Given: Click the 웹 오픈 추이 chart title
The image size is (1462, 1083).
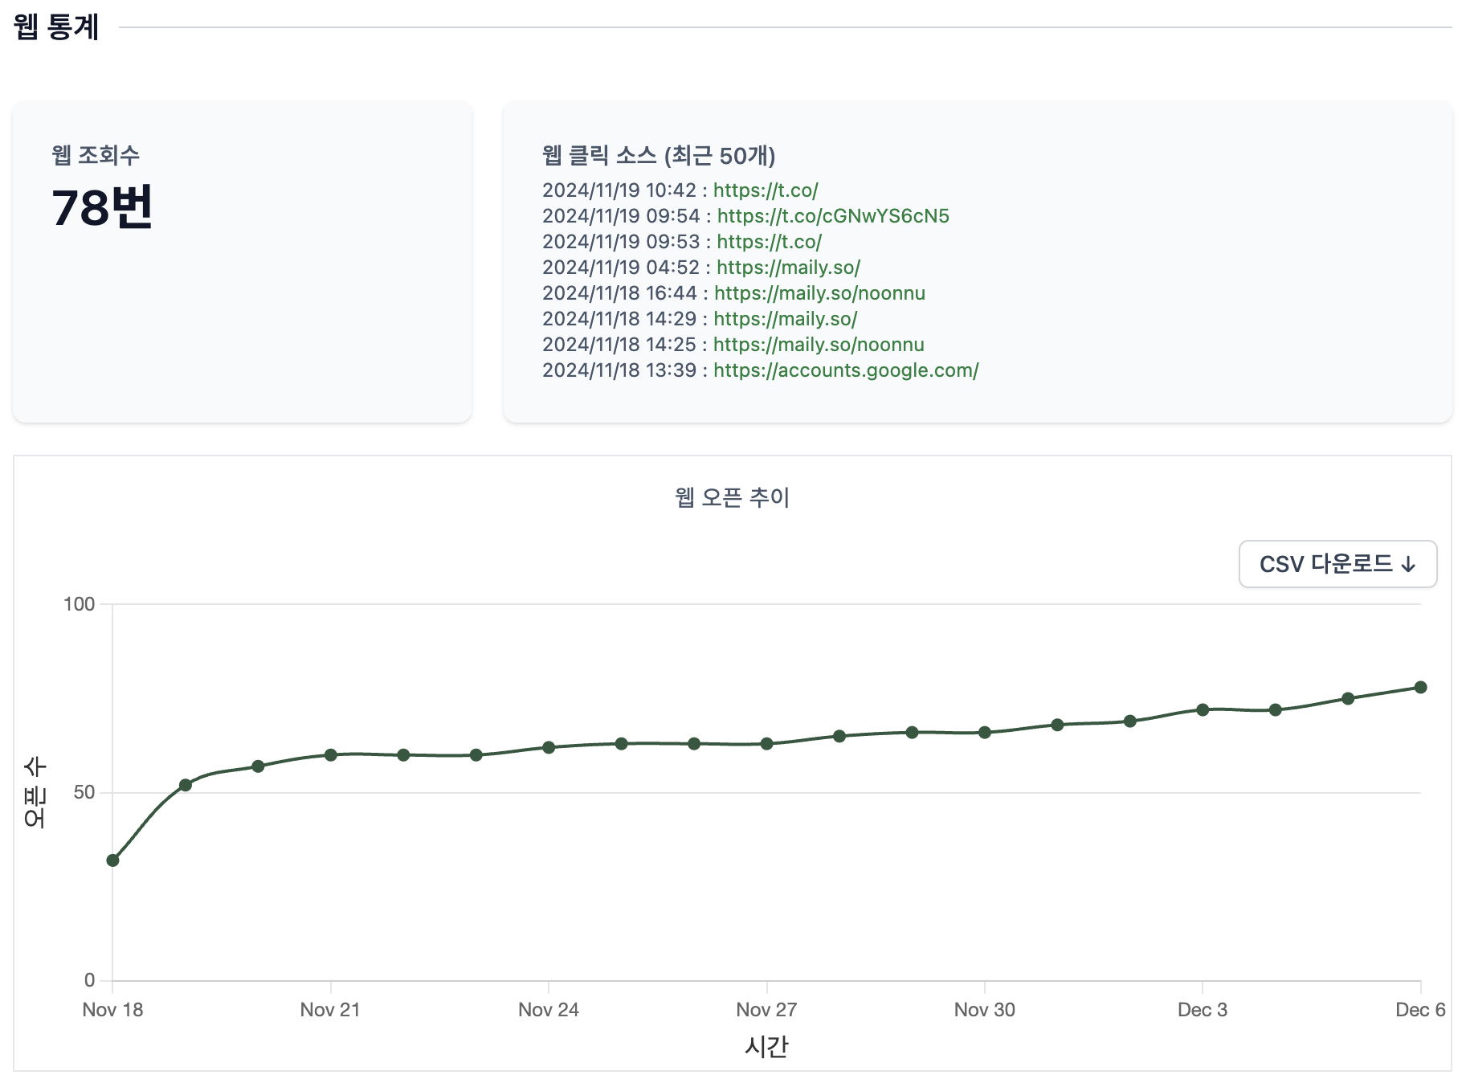Looking at the screenshot, I should (732, 497).
